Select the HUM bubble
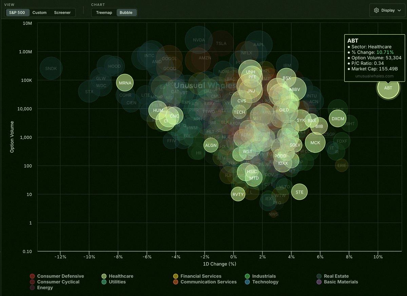 click(x=158, y=110)
